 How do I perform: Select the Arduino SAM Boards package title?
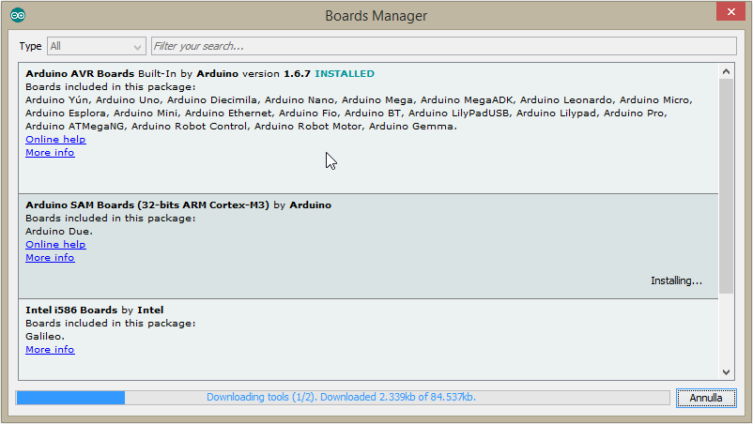pyautogui.click(x=147, y=205)
